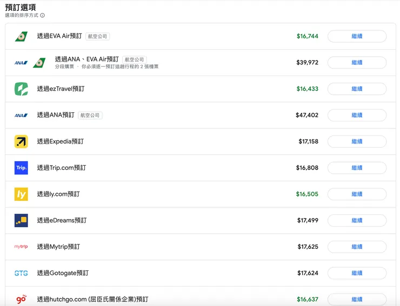Click the 分段購票 note under ANA、EVA Air
This screenshot has width=400, height=306.
pyautogui.click(x=106, y=67)
